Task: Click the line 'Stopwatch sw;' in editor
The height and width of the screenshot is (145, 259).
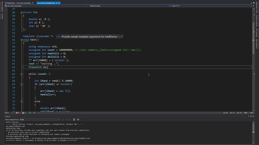Action: tap(38, 67)
